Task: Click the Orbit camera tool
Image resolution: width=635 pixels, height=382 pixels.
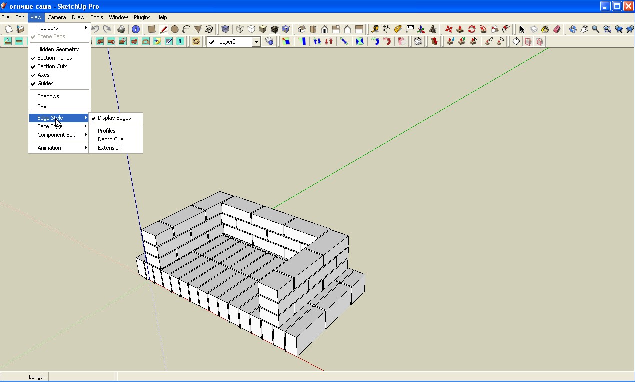Action: [x=573, y=29]
